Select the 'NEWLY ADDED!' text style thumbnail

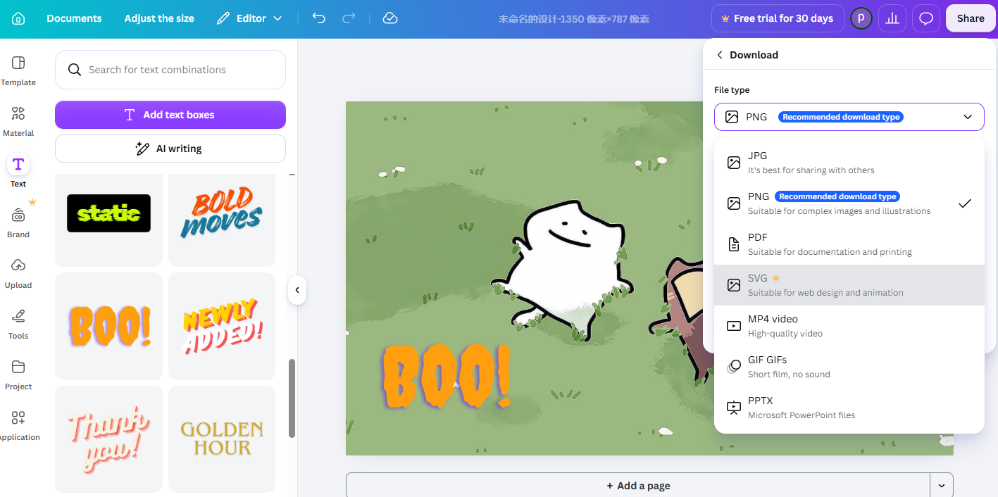(x=222, y=327)
